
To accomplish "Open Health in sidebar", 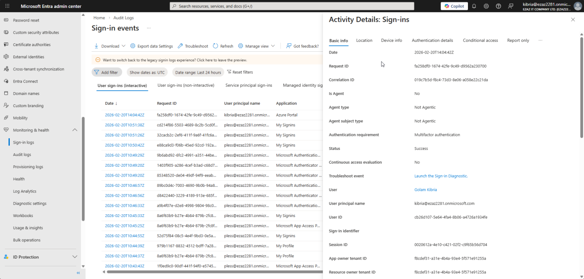I will [x=19, y=179].
